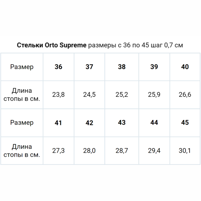Select the size 41 cell
Viewport: 201px width, 201px height.
point(58,123)
